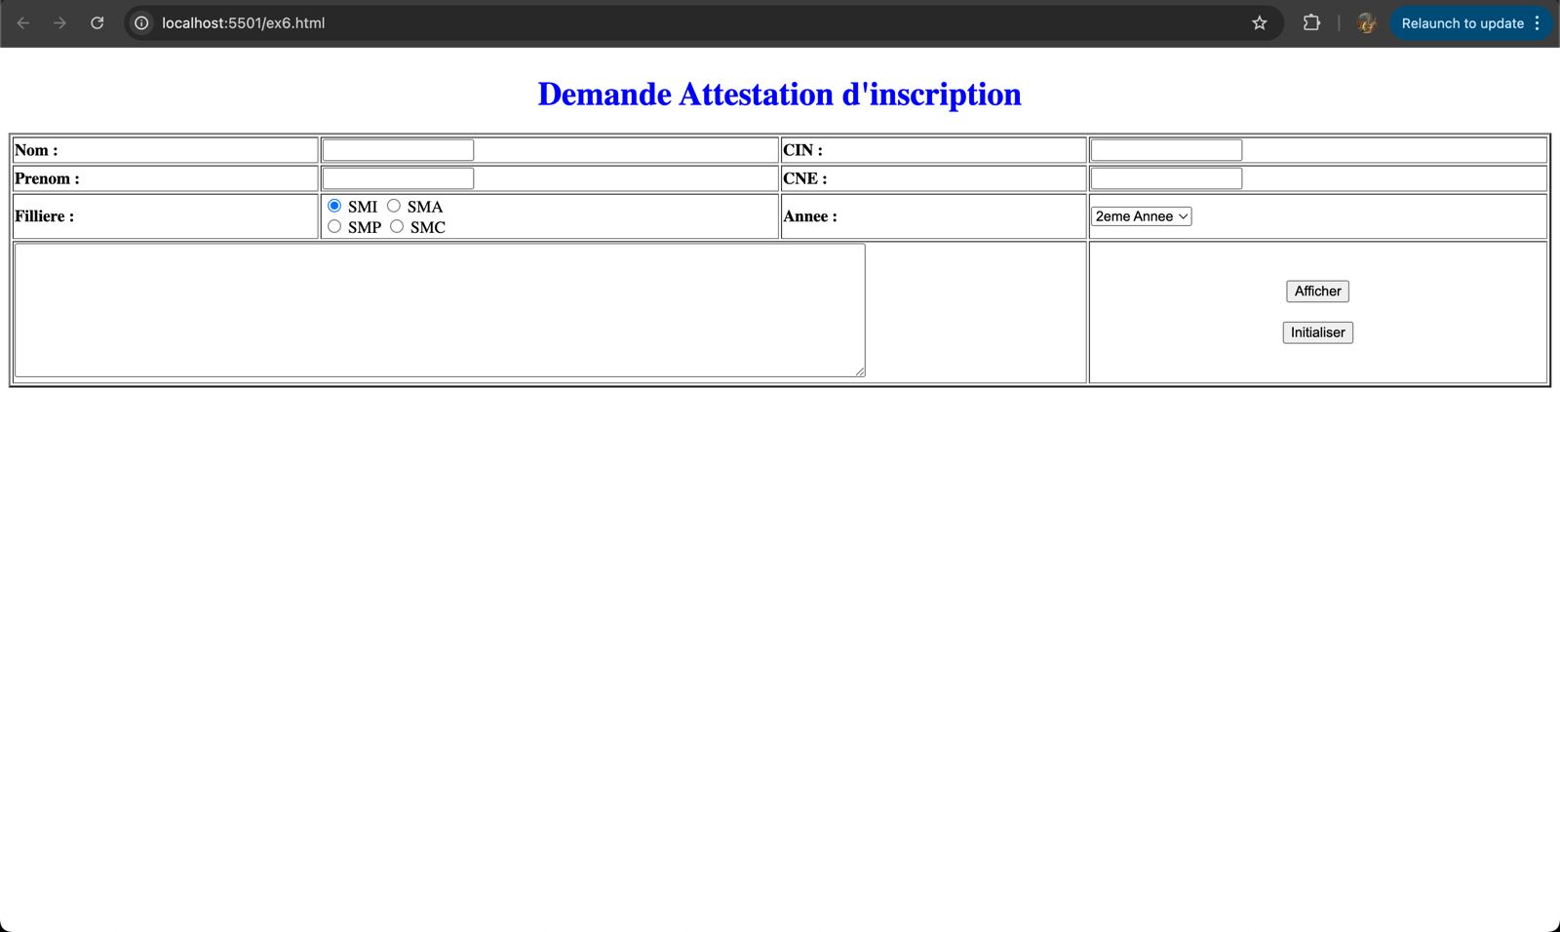Click inside the large text area
The height and width of the screenshot is (932, 1560).
(x=439, y=310)
